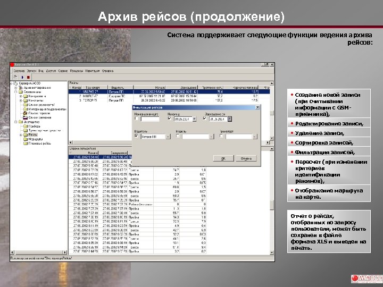Screen dimensions: 383x287
Task: Click the Список должностей folder icon
Action: click(26, 105)
